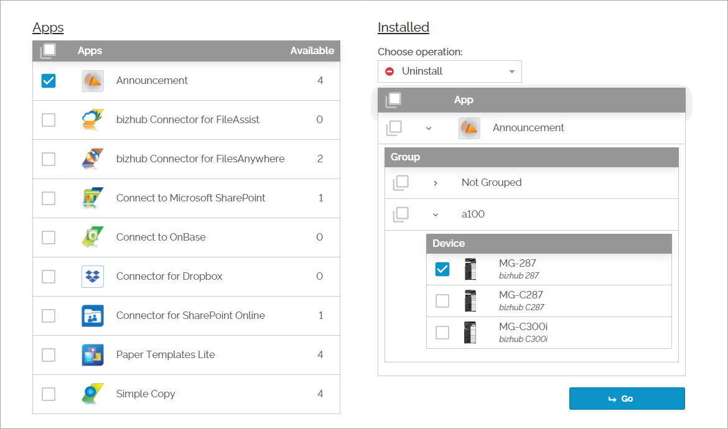Click the Installed heading link

[x=403, y=27]
